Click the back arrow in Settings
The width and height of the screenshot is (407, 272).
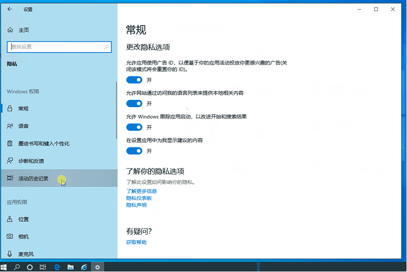point(10,9)
